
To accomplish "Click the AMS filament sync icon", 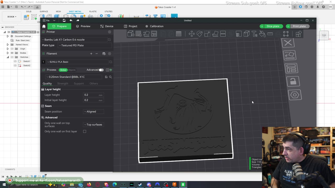I will click(104, 54).
